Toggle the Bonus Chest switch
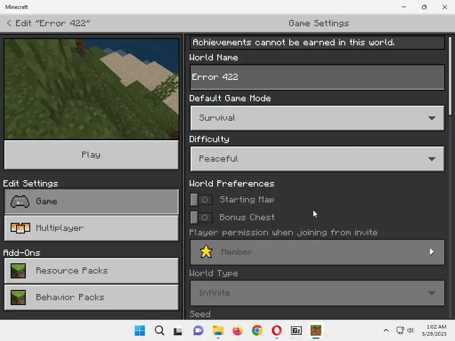 (x=201, y=218)
